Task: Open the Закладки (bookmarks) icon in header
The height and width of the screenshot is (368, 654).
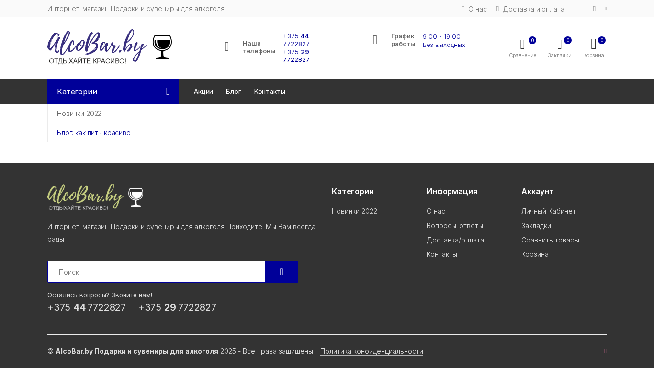Action: coord(559,46)
